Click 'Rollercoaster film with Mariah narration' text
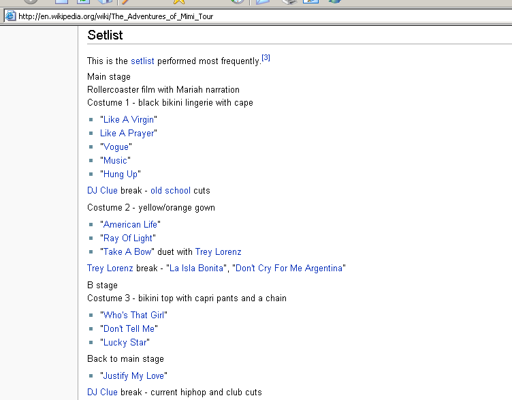Screen dimensions: 512x400 pyautogui.click(x=163, y=90)
